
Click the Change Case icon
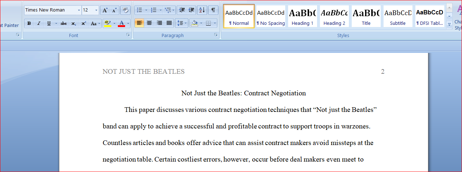pyautogui.click(x=94, y=23)
